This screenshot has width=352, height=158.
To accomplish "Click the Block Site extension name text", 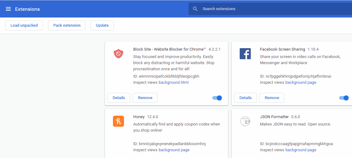I will click(x=170, y=49).
